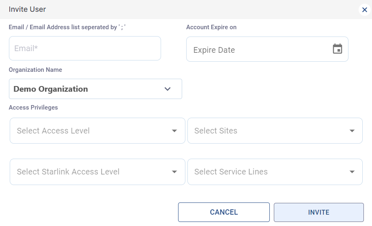This screenshot has width=372, height=226.
Task: Click the Select Service Lines caret arrow
Action: (352, 172)
